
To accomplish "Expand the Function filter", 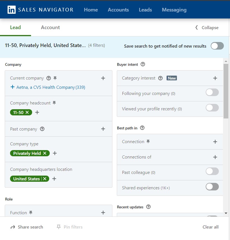I will 103,213.
